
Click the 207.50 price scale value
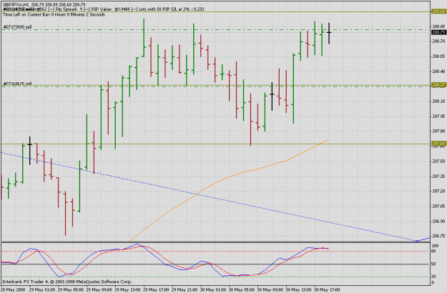pos(438,162)
